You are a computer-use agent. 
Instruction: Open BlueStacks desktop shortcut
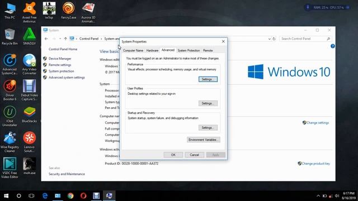[29, 114]
